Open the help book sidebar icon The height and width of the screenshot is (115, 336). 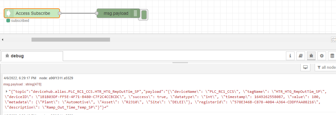point(301,56)
